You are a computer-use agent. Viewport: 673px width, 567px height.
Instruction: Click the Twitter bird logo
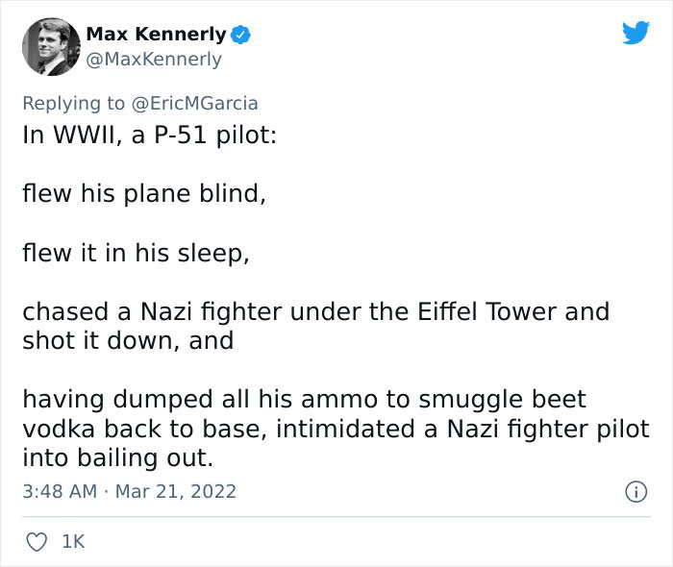click(636, 33)
